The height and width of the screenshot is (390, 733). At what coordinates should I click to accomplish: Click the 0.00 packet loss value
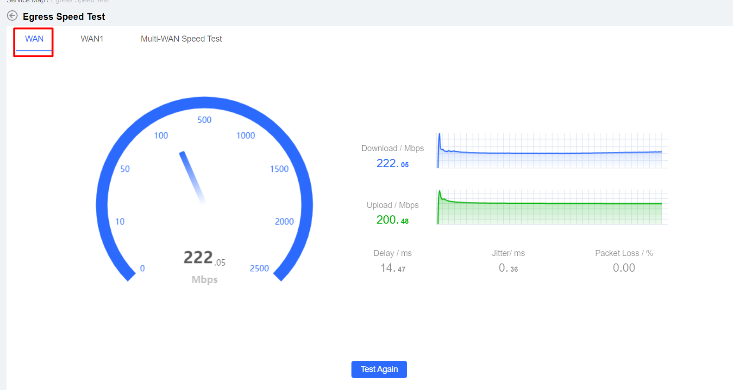click(624, 268)
